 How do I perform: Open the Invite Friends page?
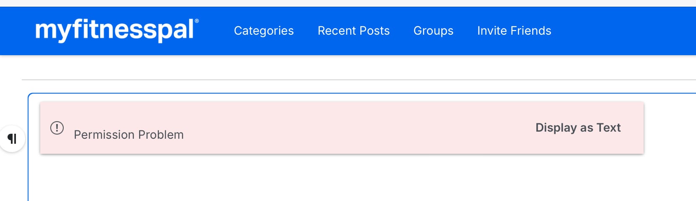pyautogui.click(x=514, y=31)
